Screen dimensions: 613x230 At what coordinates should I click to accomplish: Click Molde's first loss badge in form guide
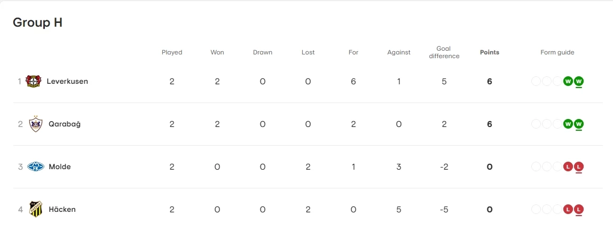(x=568, y=166)
